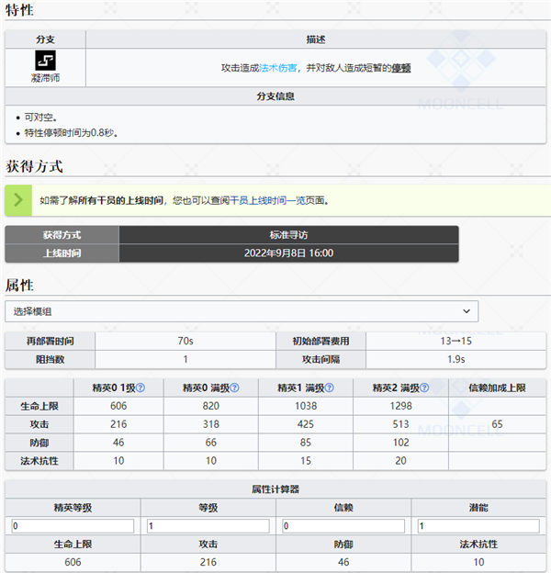Image resolution: width=551 pixels, height=573 pixels.
Task: Focus the 等级 input field
Action: (208, 526)
